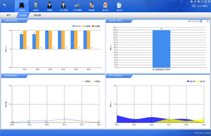Click the suited visitor person toolbar icon

(63, 5)
